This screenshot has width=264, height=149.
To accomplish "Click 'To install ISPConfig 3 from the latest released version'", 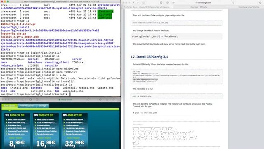I will [160, 65].
